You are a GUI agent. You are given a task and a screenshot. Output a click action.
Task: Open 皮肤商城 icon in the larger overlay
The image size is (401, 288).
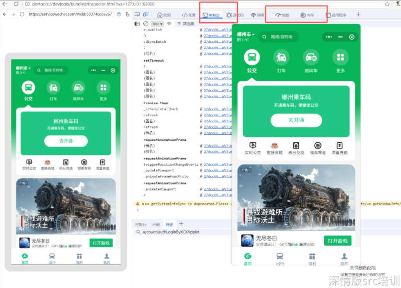(275, 145)
